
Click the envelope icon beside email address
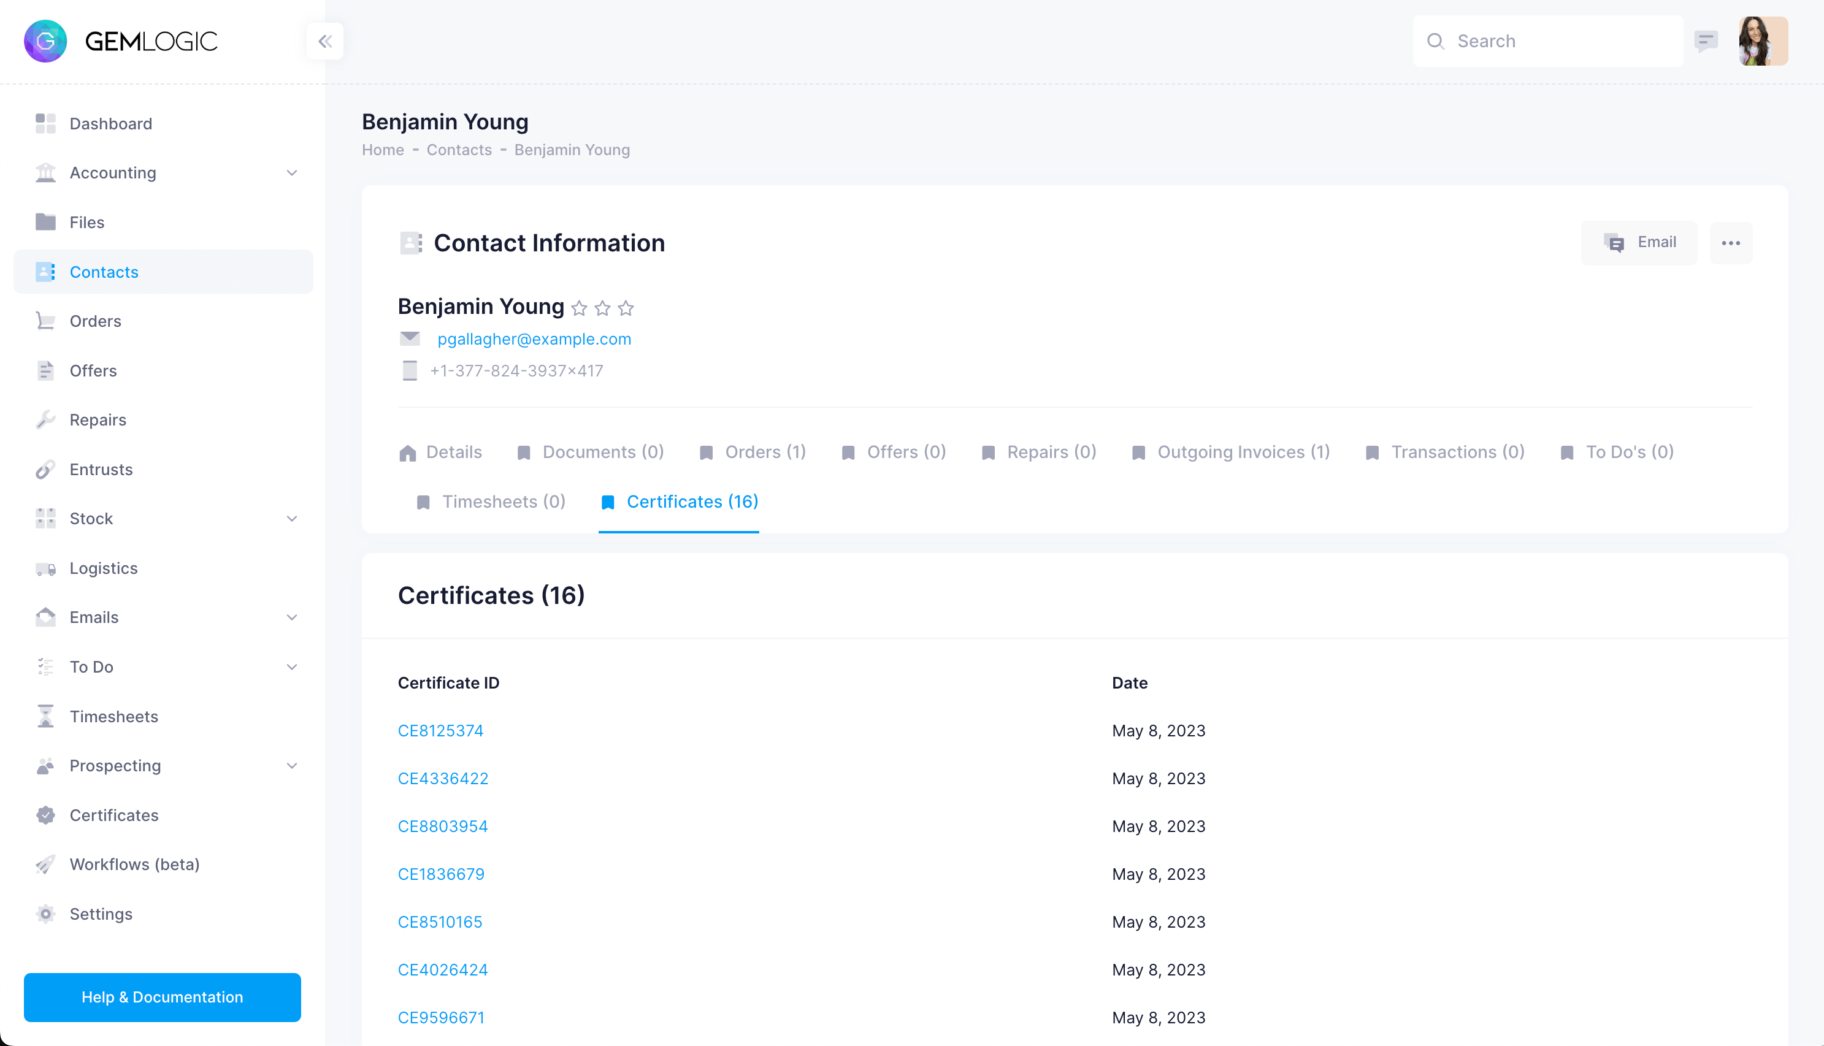click(410, 338)
